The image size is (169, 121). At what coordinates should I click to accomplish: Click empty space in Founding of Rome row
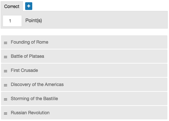pyautogui.click(x=108, y=42)
